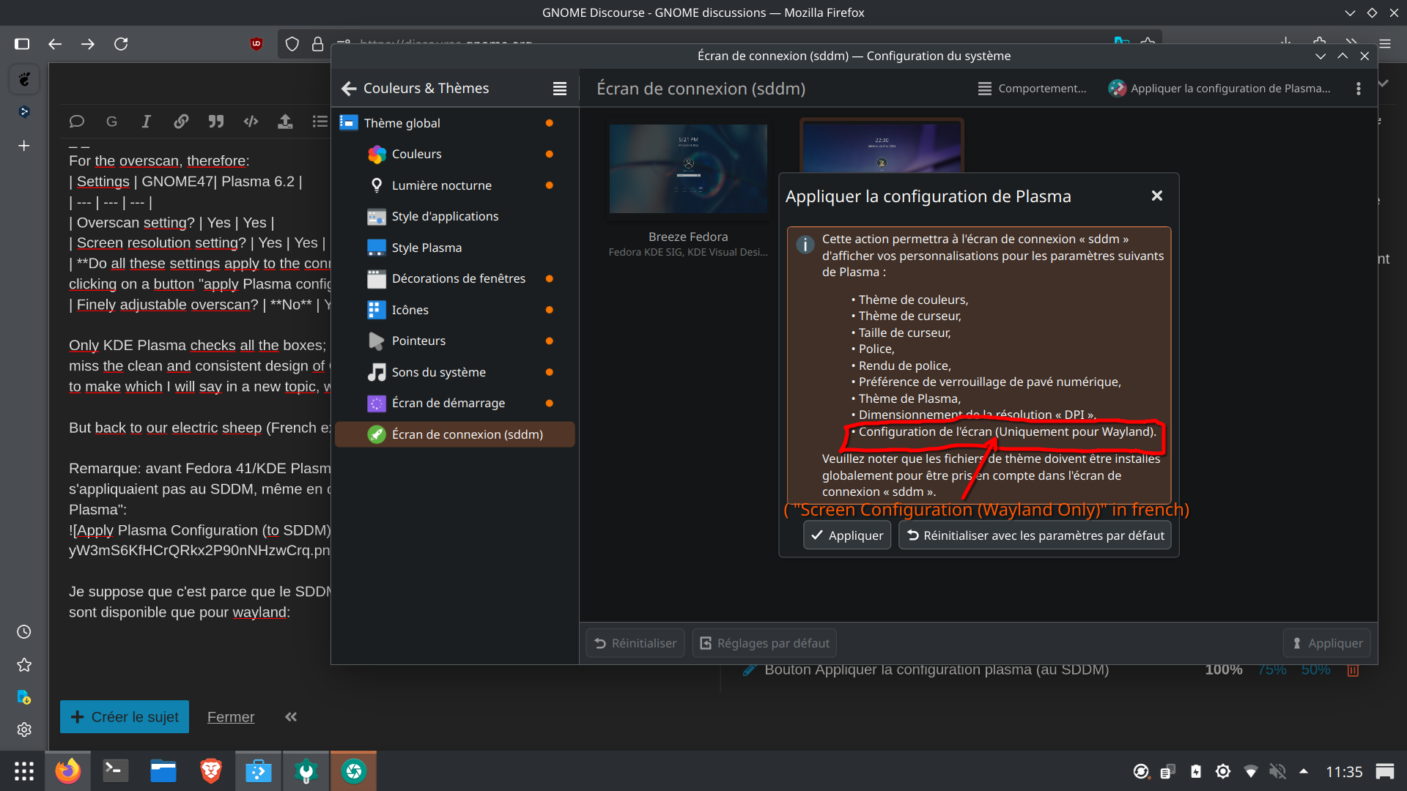Open muted volume tray icon
Screen dimensions: 1407x791
tap(1277, 771)
